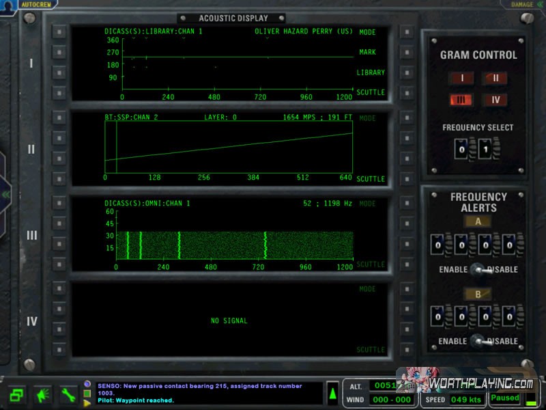Click the green sonar burst icon
The width and height of the screenshot is (546, 410).
(x=42, y=395)
